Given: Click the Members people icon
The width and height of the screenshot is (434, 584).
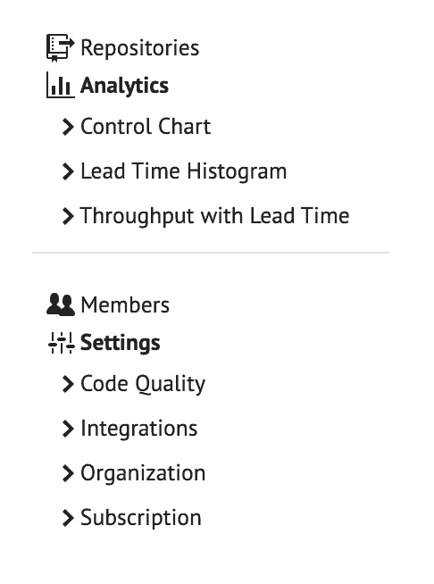Looking at the screenshot, I should coord(61,305).
